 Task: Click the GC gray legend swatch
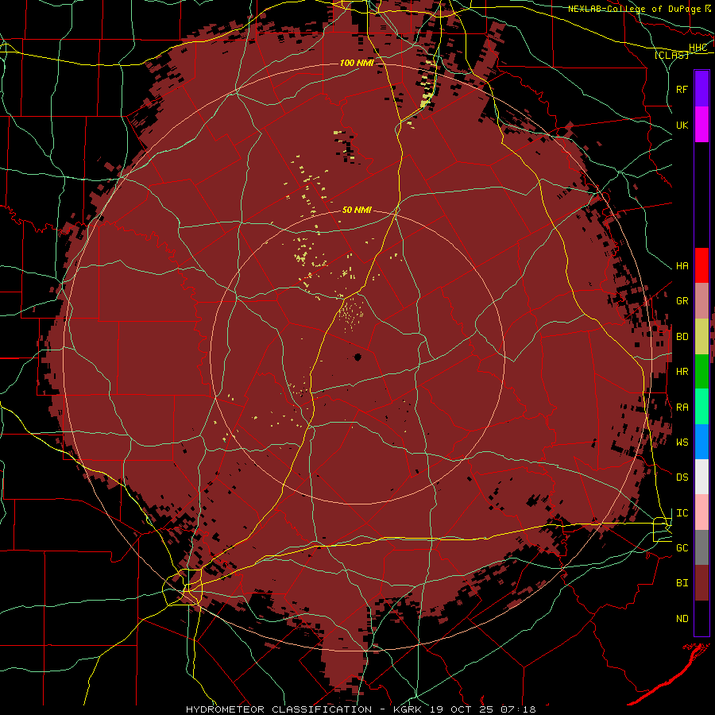click(701, 547)
